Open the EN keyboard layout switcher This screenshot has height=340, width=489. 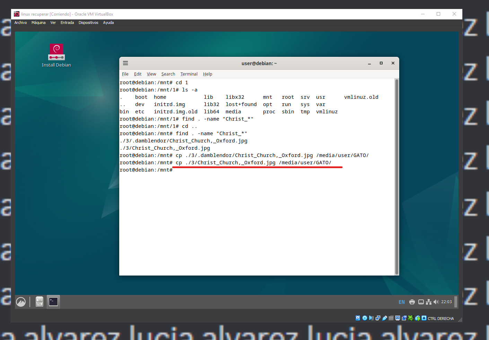(x=401, y=302)
